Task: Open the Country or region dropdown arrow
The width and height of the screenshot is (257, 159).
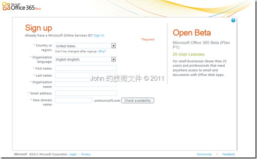Action: 113,46
